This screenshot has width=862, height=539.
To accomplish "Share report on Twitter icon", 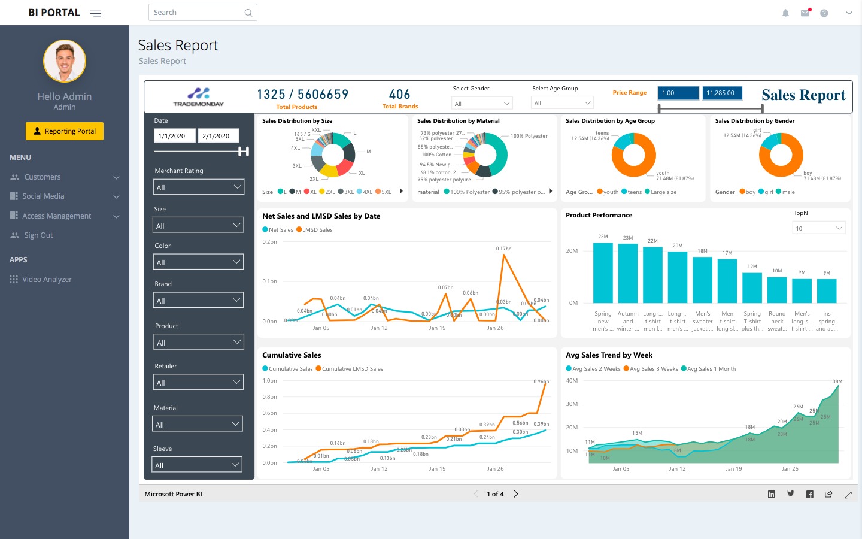I will coord(791,494).
